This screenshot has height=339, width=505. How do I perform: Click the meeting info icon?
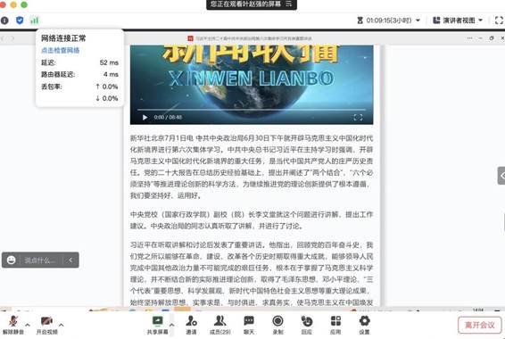(x=4, y=21)
